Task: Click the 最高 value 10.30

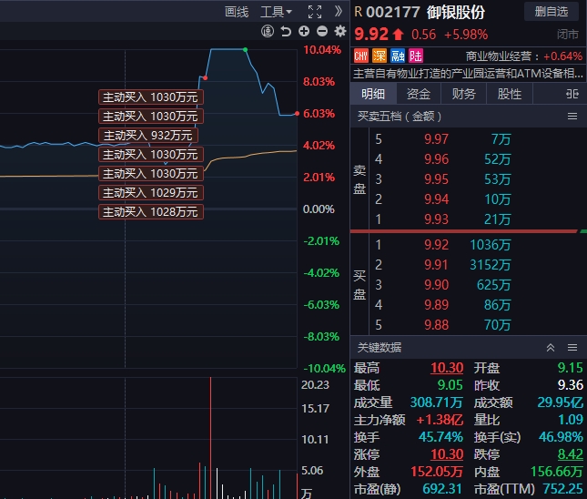Action: coord(447,368)
